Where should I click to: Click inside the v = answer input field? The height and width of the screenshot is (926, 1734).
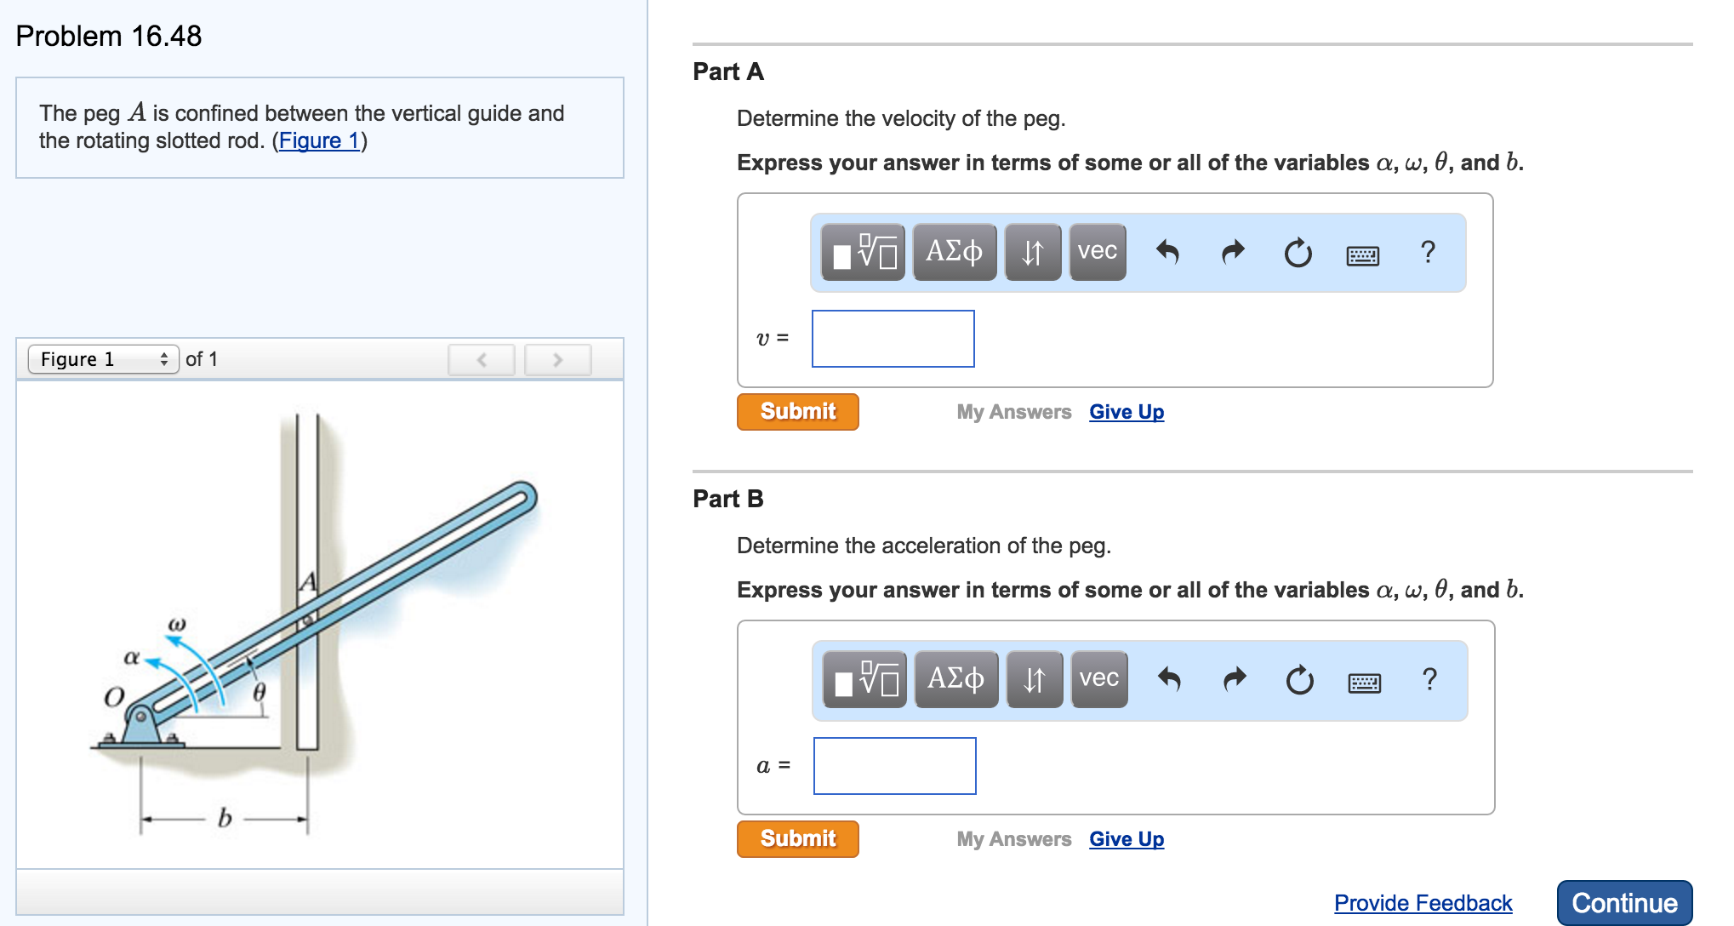tap(893, 339)
